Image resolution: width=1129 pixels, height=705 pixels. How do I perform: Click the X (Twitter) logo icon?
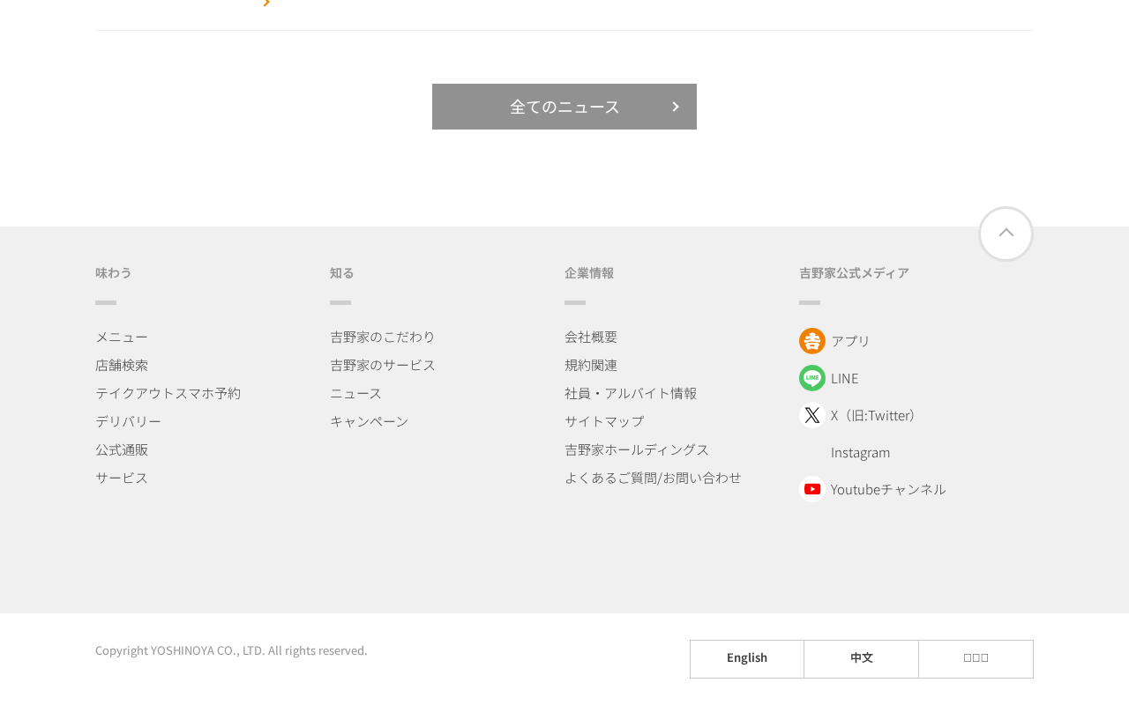point(812,415)
